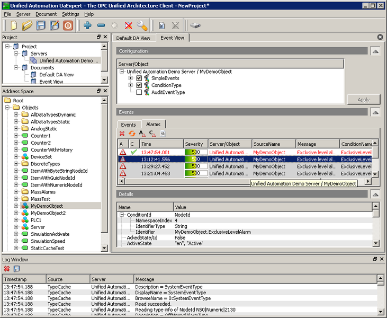Image resolution: width=387 pixels, height=318 pixels.
Task: Open the Server menu
Action: point(23,14)
